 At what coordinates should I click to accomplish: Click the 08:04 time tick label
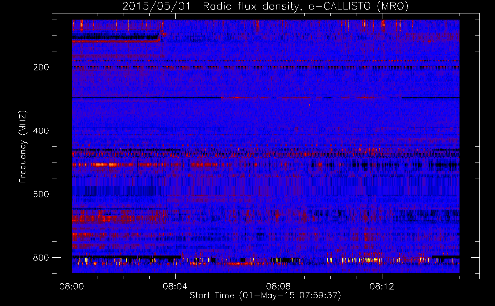pos(175,287)
